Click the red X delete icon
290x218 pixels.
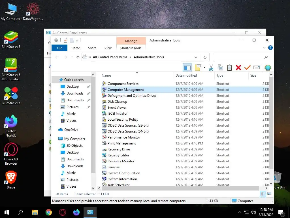tap(238, 68)
